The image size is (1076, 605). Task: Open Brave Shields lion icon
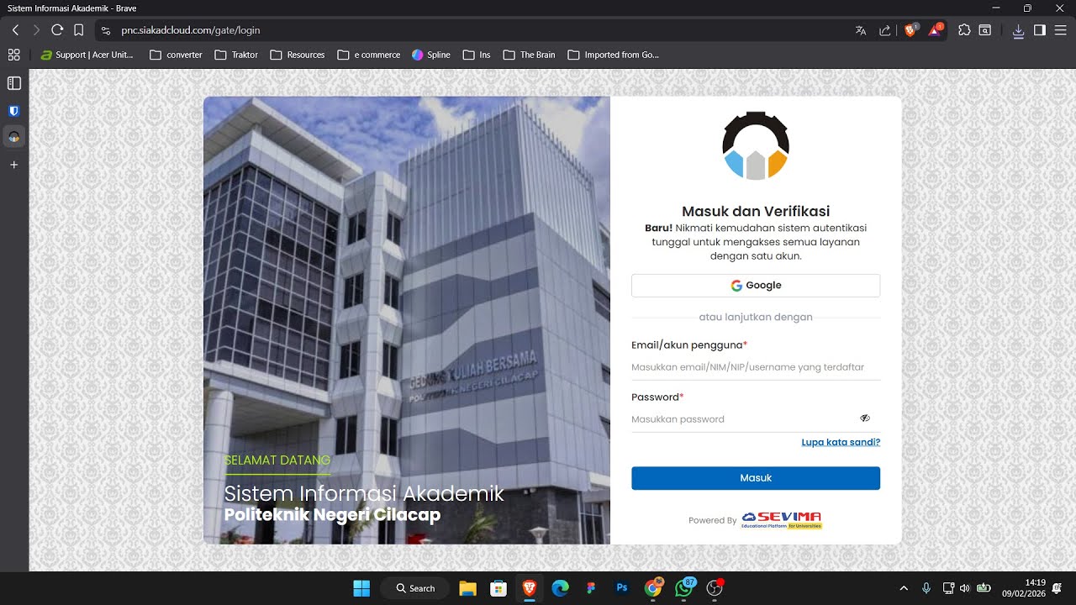[910, 30]
